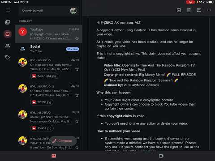Open the NOOOOOOOOOOOO email thread
This screenshot has height=161, width=215.
click(48, 95)
